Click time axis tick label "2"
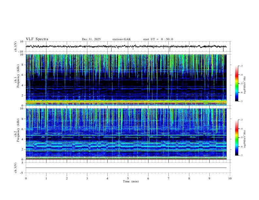This screenshot has width=259, height=200. pyautogui.click(x=67, y=178)
